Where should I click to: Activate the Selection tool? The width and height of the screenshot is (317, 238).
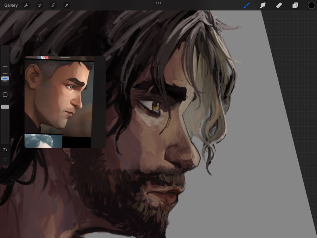(x=53, y=5)
